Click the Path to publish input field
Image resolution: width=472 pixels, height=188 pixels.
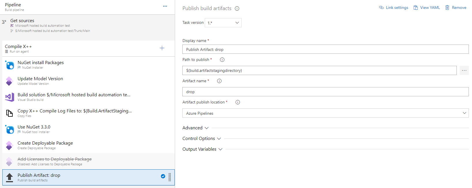tap(319, 70)
